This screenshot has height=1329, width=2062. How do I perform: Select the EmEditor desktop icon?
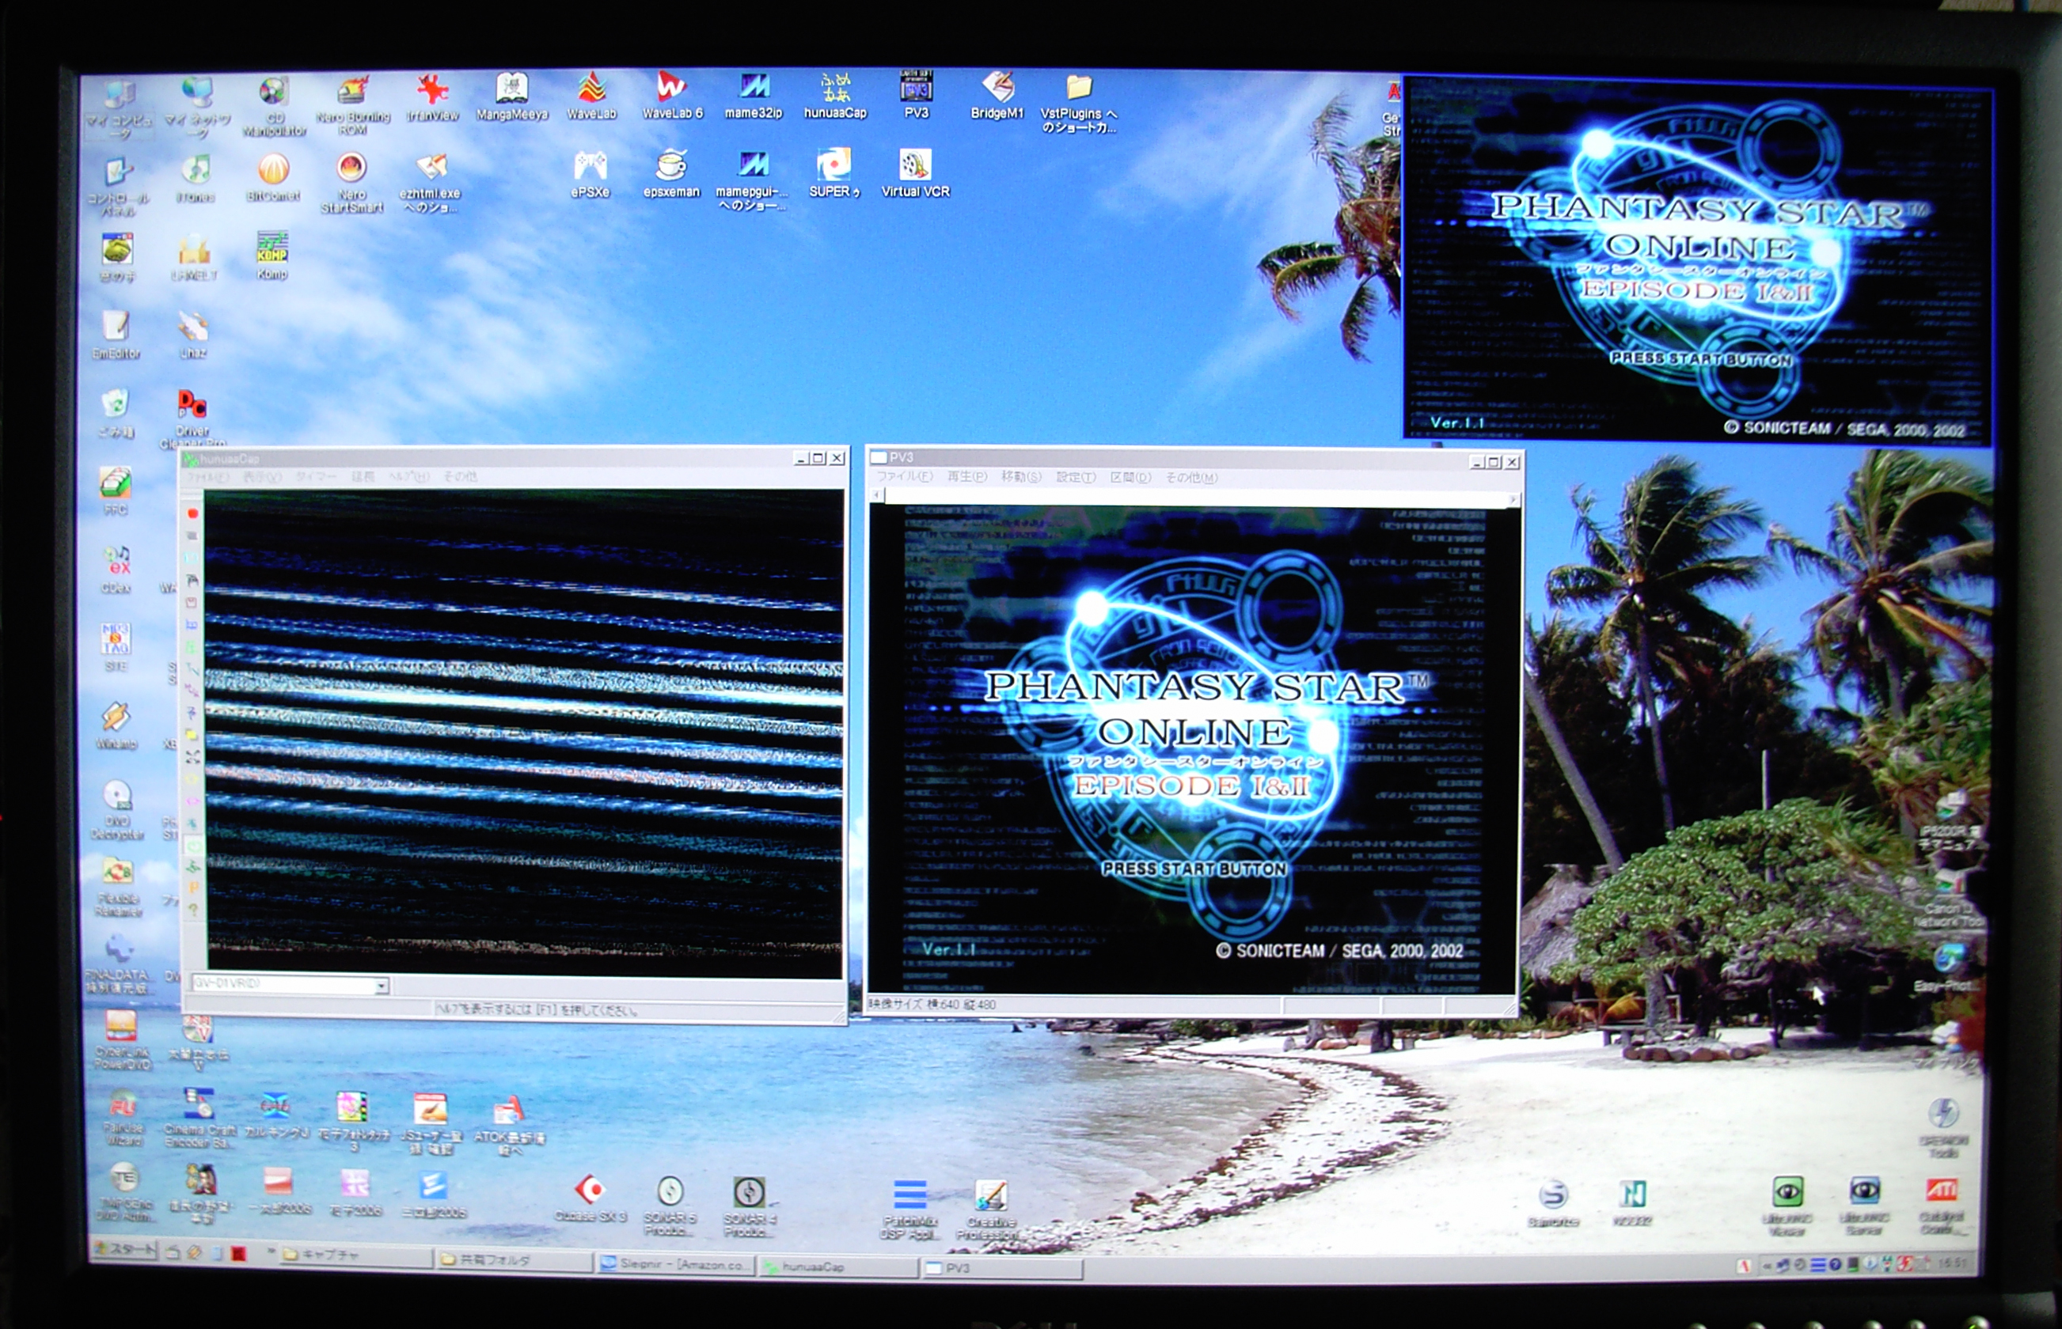(116, 335)
